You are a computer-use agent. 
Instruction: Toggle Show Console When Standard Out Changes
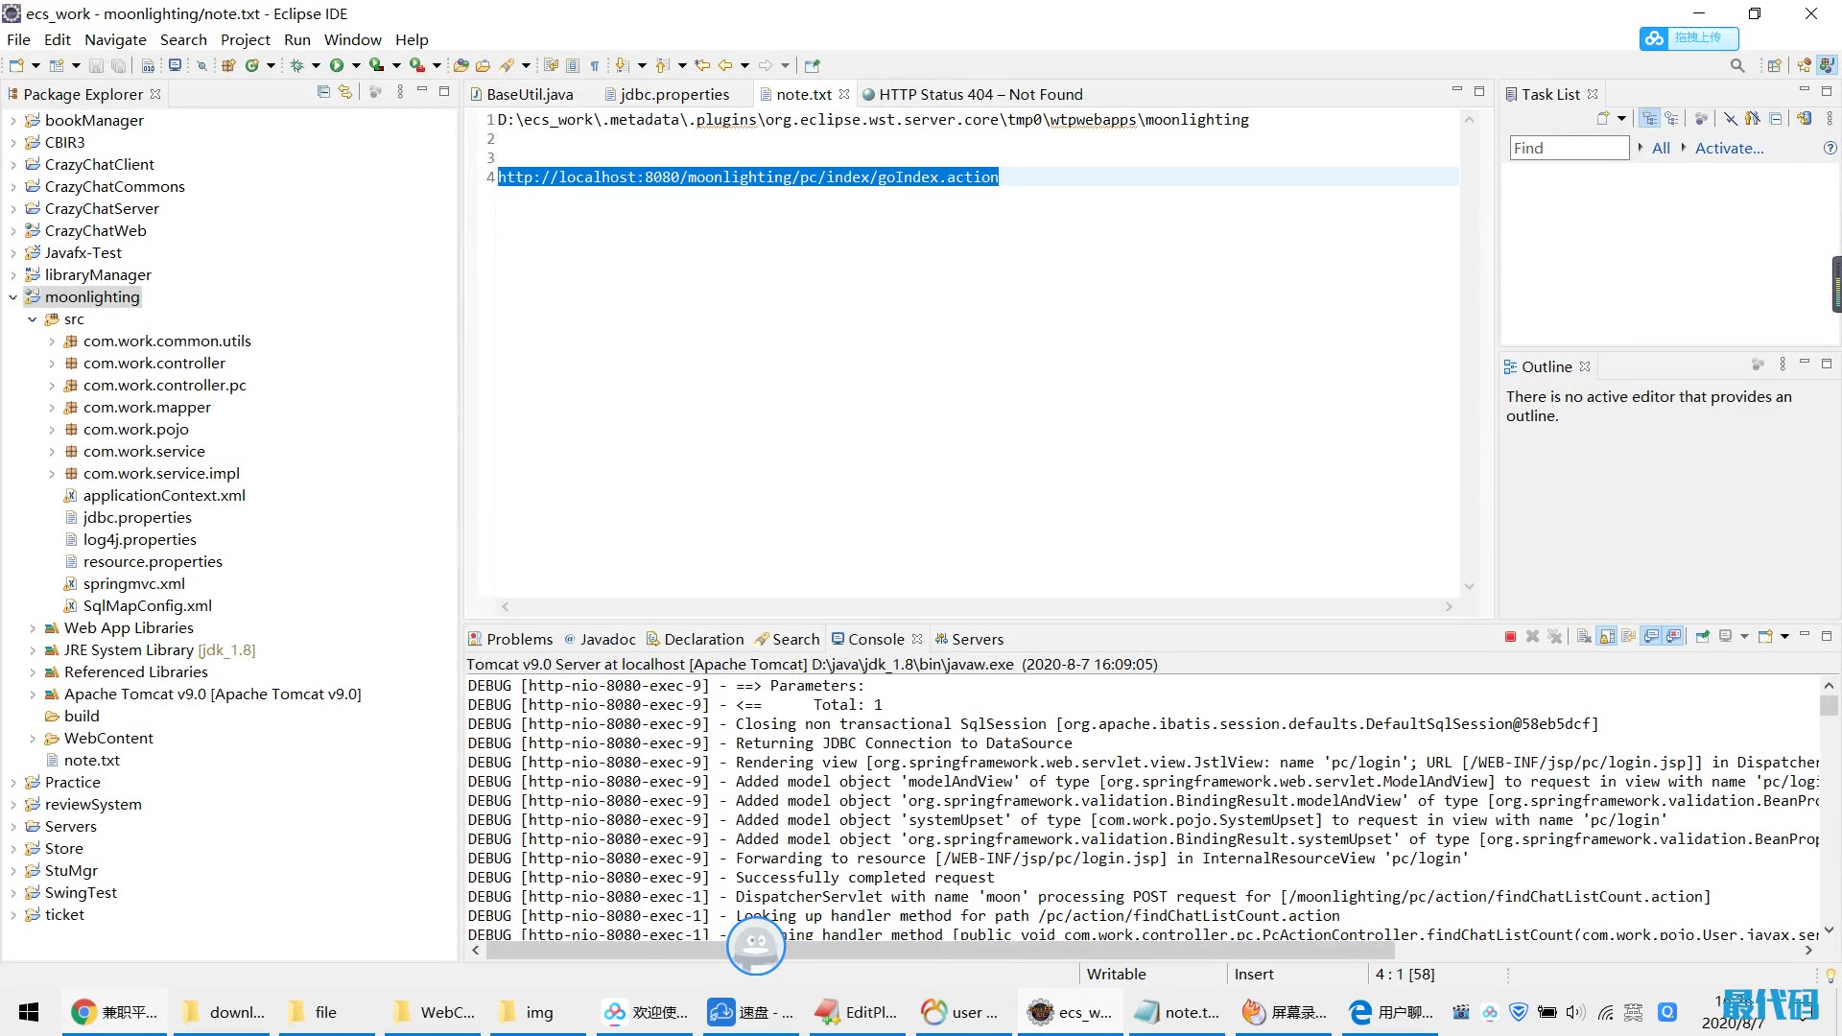(1651, 637)
